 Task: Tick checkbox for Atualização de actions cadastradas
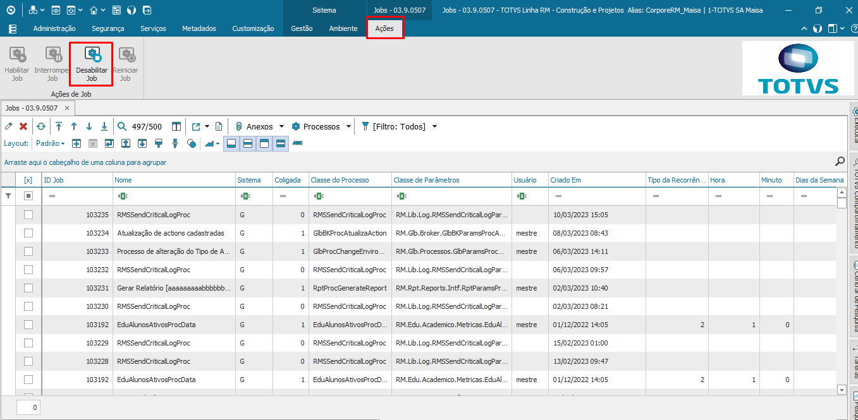tap(28, 233)
